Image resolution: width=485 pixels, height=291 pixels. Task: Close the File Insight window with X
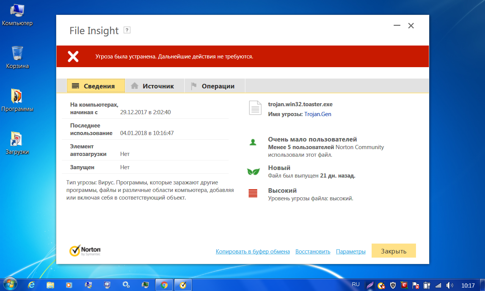pyautogui.click(x=411, y=26)
